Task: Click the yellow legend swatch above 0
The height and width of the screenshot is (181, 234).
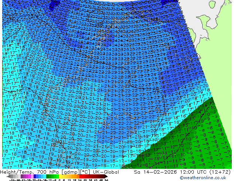Action: [x=60, y=176]
